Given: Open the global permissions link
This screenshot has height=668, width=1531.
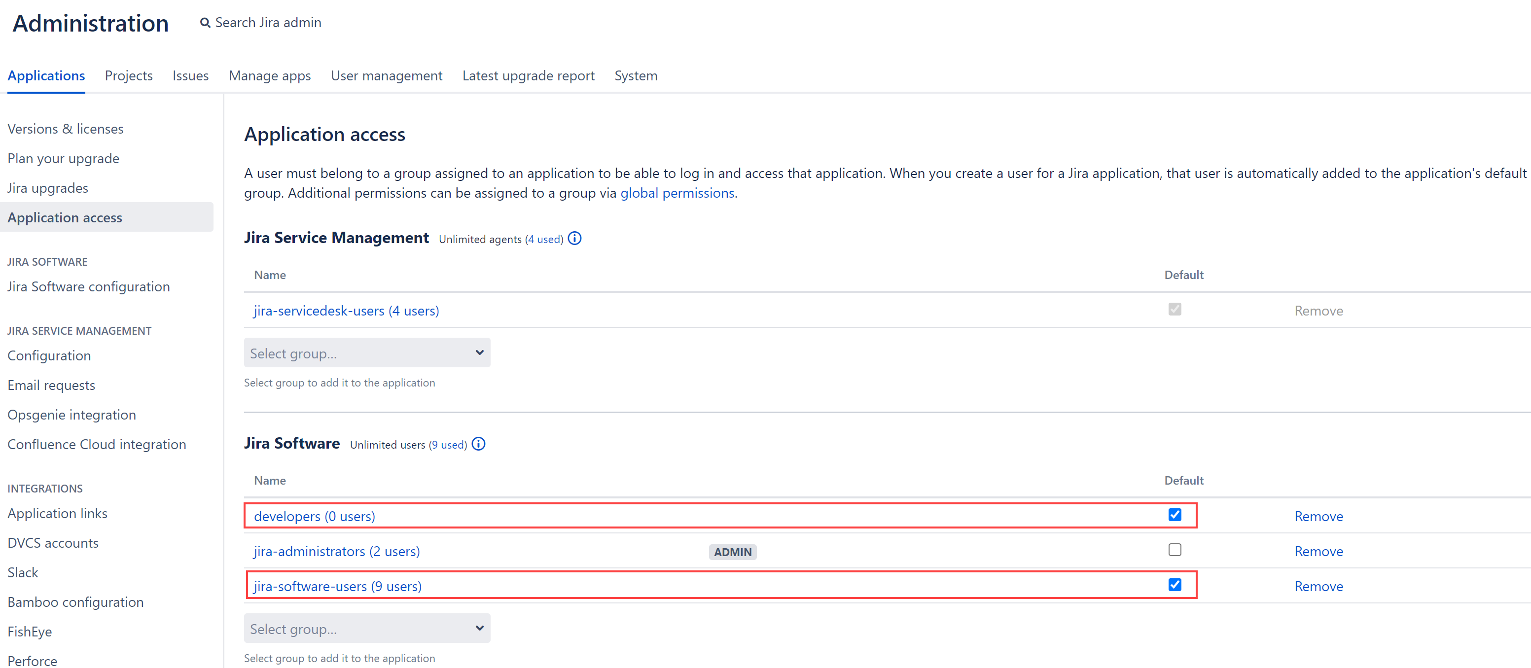Looking at the screenshot, I should 677,193.
